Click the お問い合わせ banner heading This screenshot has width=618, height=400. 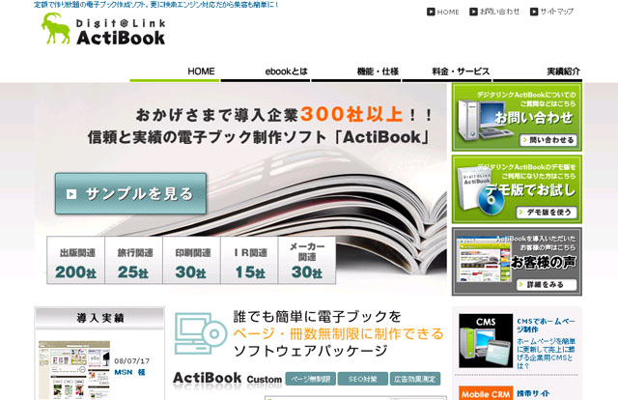pyautogui.click(x=534, y=118)
